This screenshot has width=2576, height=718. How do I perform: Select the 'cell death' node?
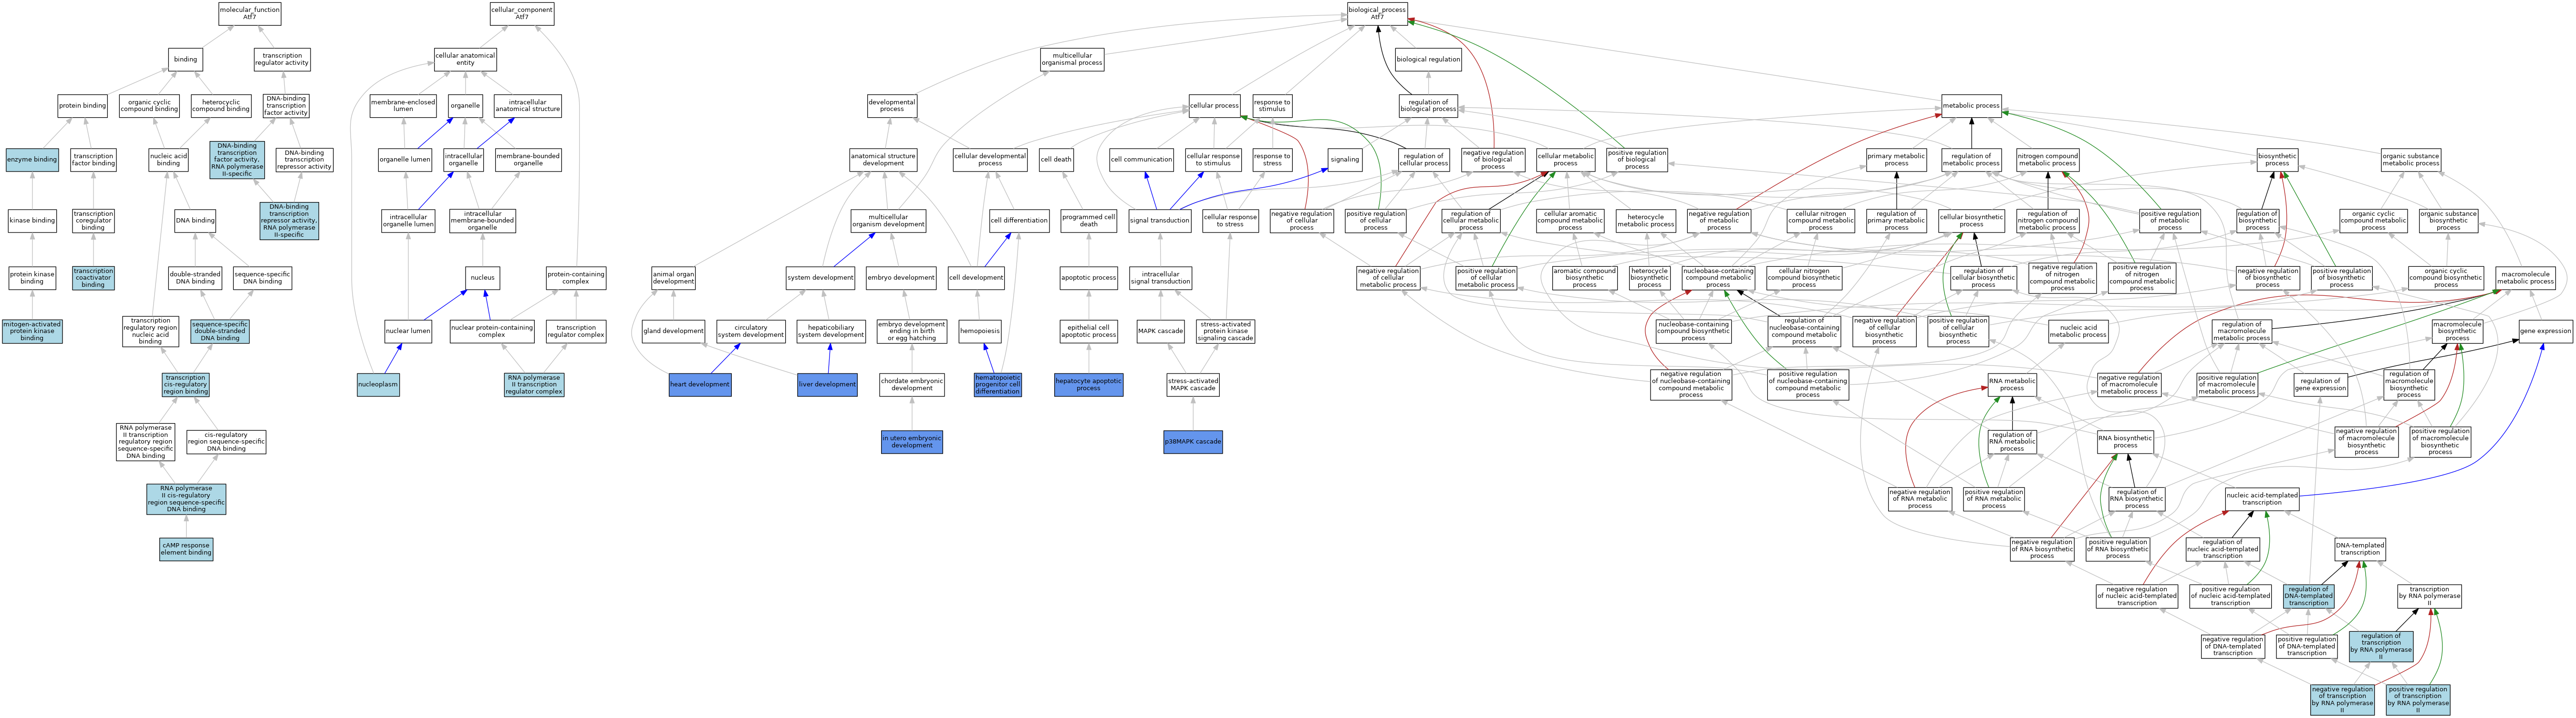pyautogui.click(x=1056, y=160)
